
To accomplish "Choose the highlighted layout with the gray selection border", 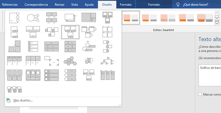I will click(70, 32).
